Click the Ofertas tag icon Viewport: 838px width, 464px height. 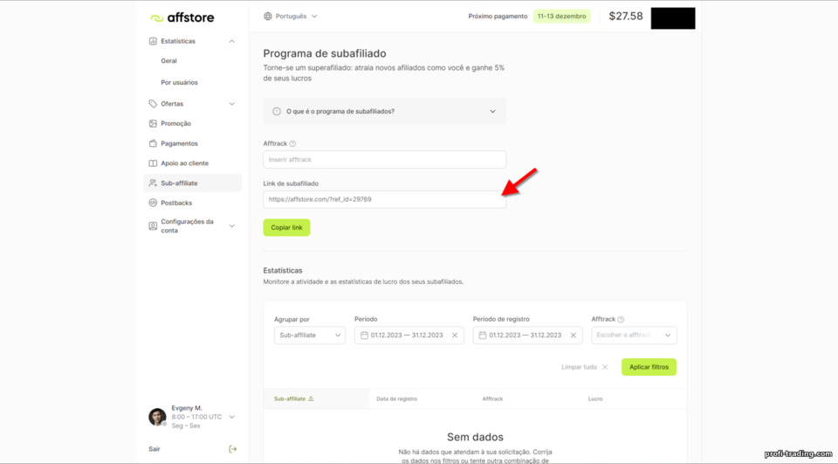[x=153, y=104]
